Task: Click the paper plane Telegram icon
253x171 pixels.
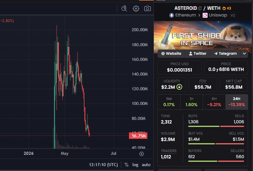Action: click(x=216, y=53)
